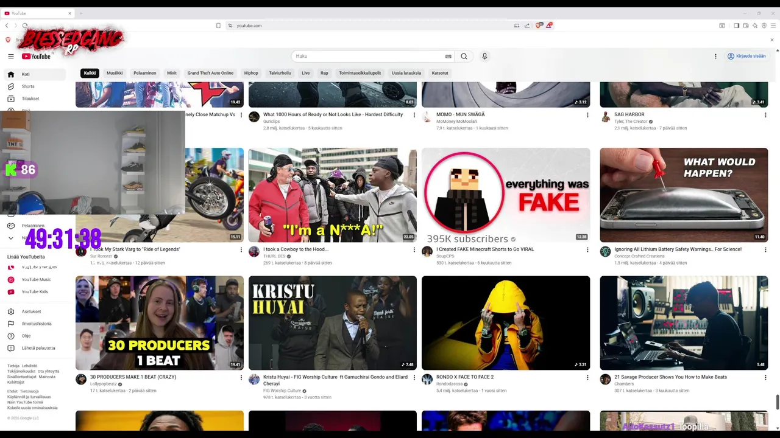Click the Brave Rewards triangle icon
The image size is (780, 438).
point(548,26)
